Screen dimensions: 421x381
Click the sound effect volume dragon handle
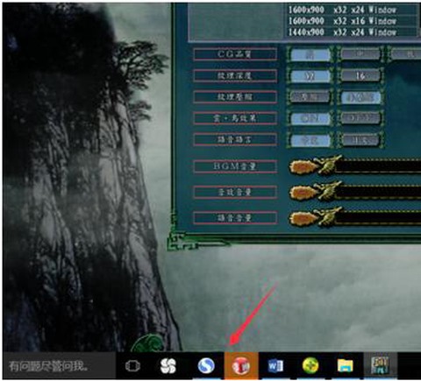(x=315, y=192)
